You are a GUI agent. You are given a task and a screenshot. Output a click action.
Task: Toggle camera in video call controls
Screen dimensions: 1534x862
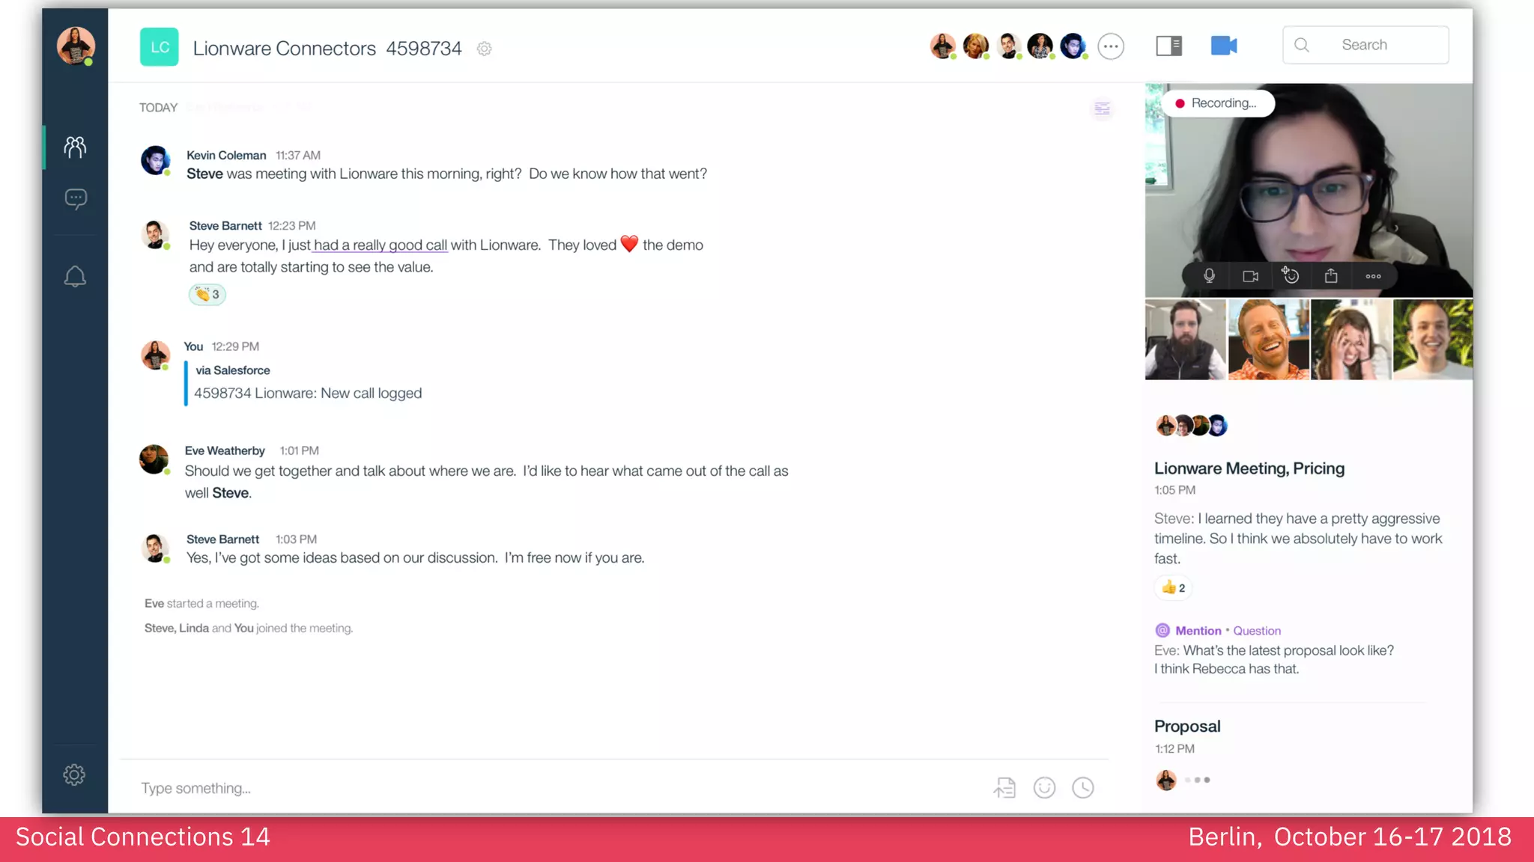[x=1250, y=276]
